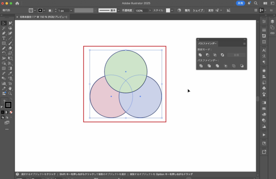Pick the Line Segment tool

pyautogui.click(x=10, y=38)
